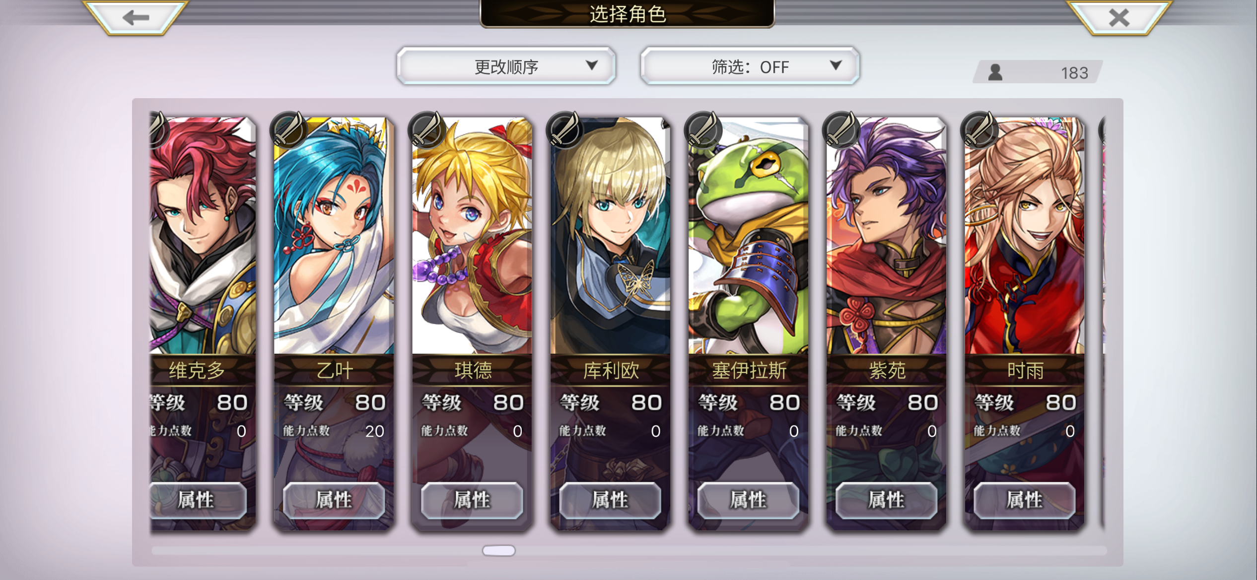This screenshot has width=1257, height=580.
Task: Click the sword weapon icon on 时雨 card
Action: (x=979, y=130)
